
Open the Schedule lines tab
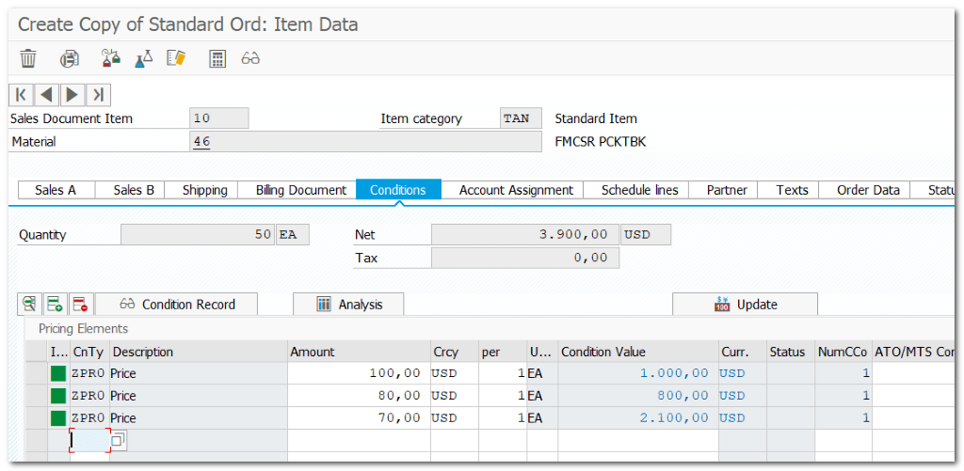tap(639, 190)
